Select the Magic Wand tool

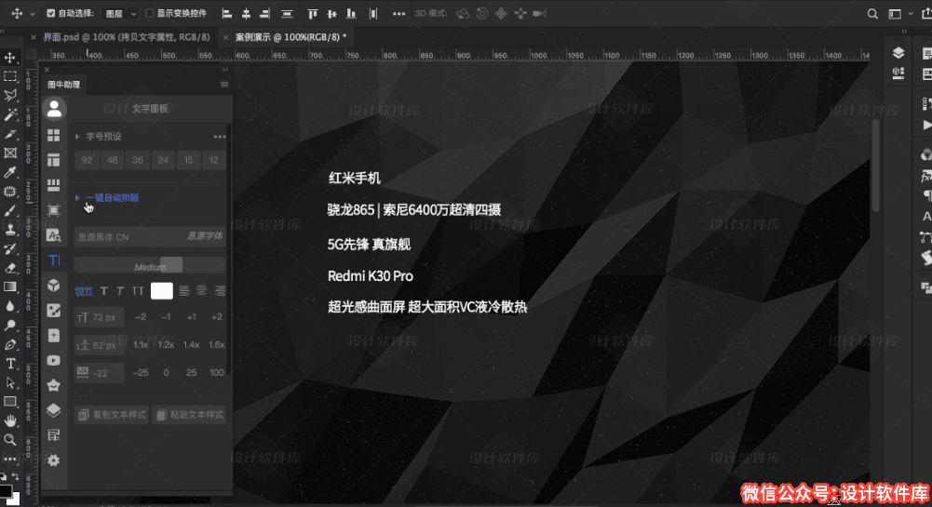pos(10,114)
